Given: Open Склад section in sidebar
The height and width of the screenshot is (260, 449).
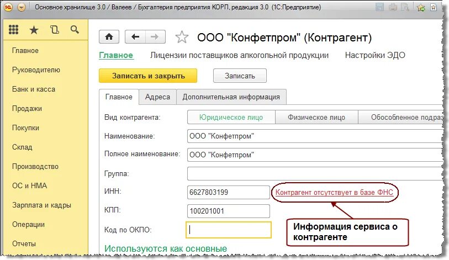Looking at the screenshot, I should coord(22,147).
